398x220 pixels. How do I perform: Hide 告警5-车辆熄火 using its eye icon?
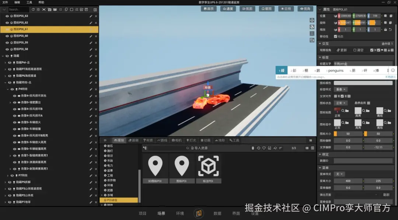[x=15, y=123]
